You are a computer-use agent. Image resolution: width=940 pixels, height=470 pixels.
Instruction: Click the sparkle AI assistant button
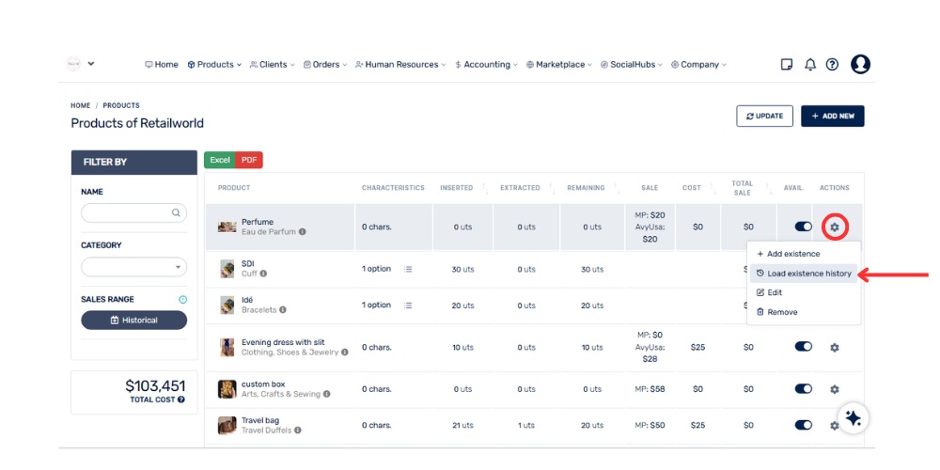[x=854, y=418]
